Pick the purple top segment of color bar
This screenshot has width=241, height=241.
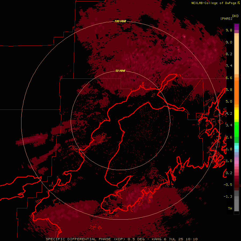(236, 27)
